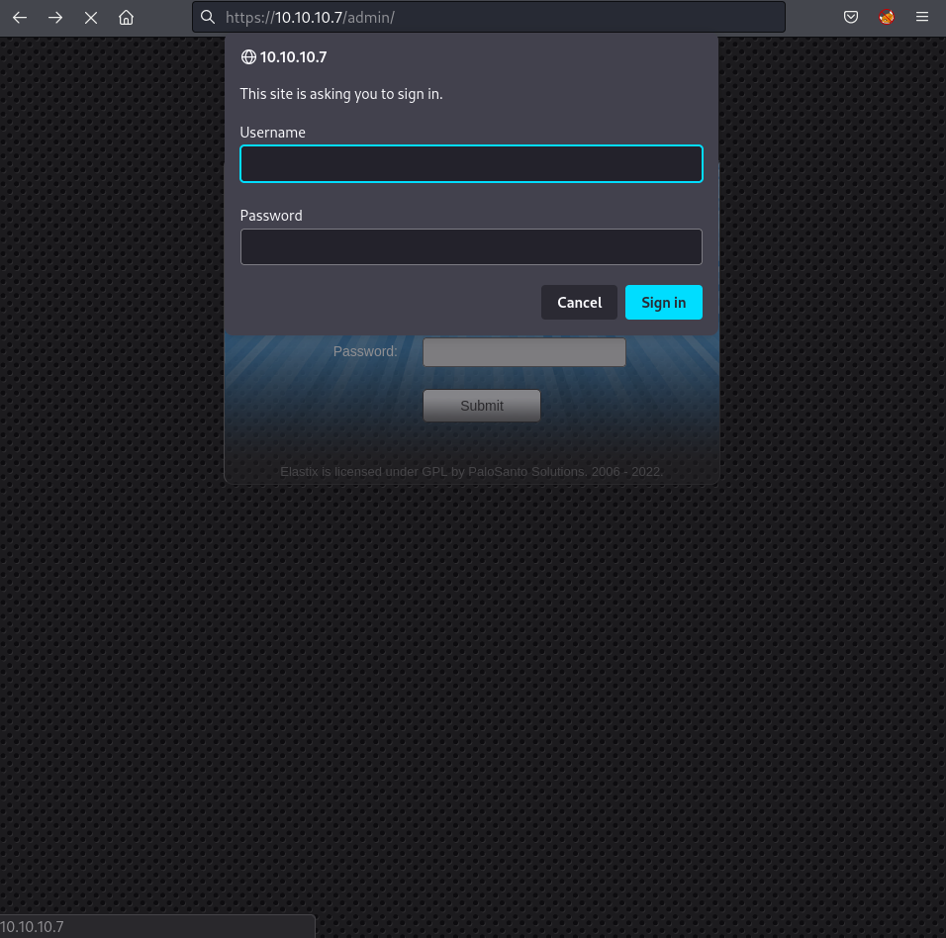This screenshot has width=946, height=938.
Task: Focus the address bar URL field
Action: point(495,17)
